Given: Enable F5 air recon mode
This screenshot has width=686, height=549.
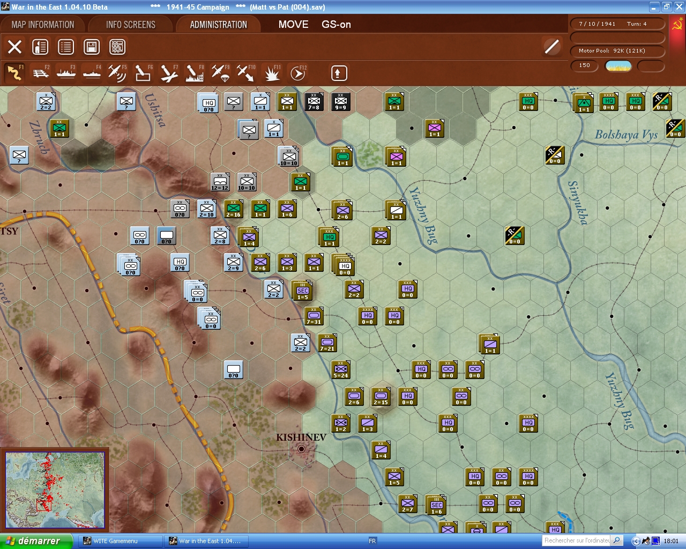Looking at the screenshot, I should (x=117, y=73).
